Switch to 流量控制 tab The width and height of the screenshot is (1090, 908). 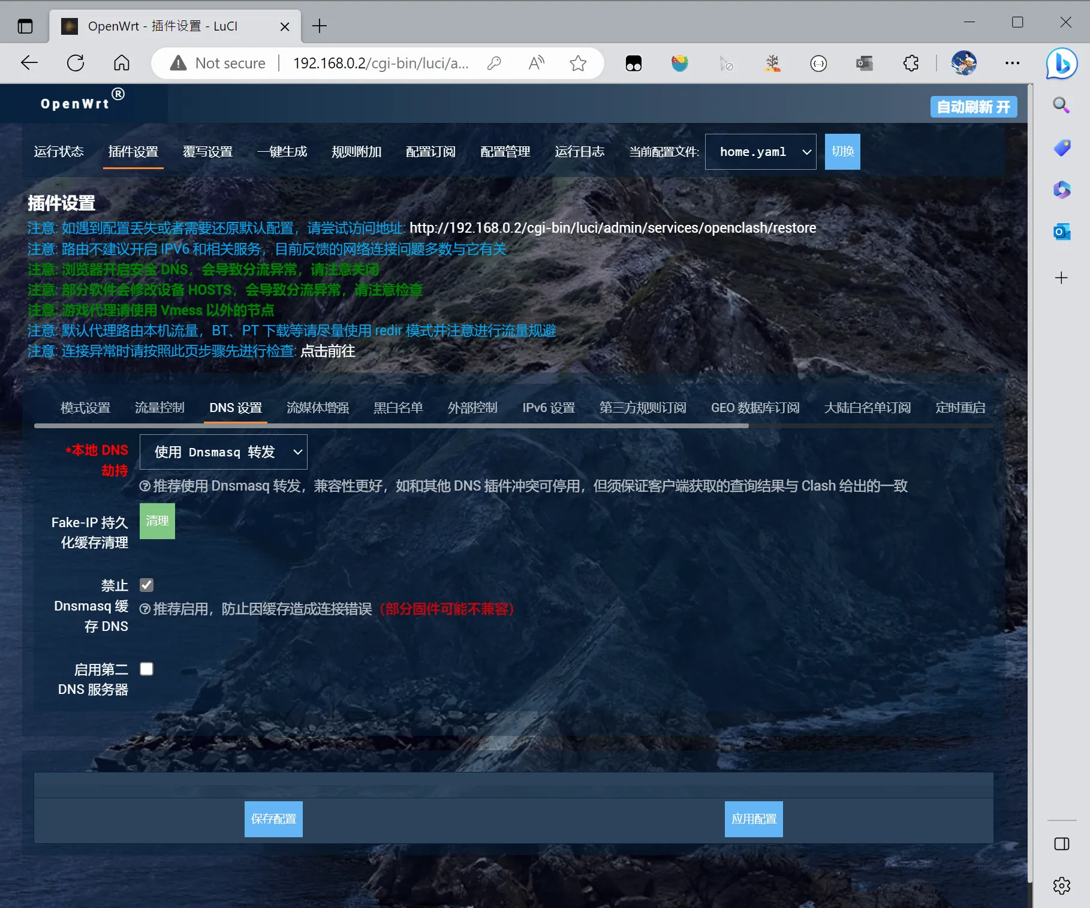pyautogui.click(x=159, y=408)
